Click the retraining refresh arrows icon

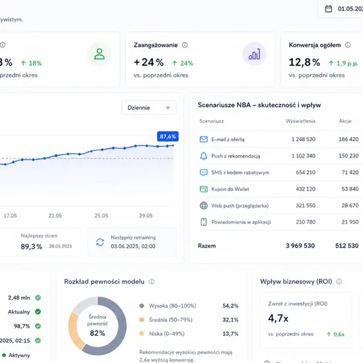pos(100,242)
